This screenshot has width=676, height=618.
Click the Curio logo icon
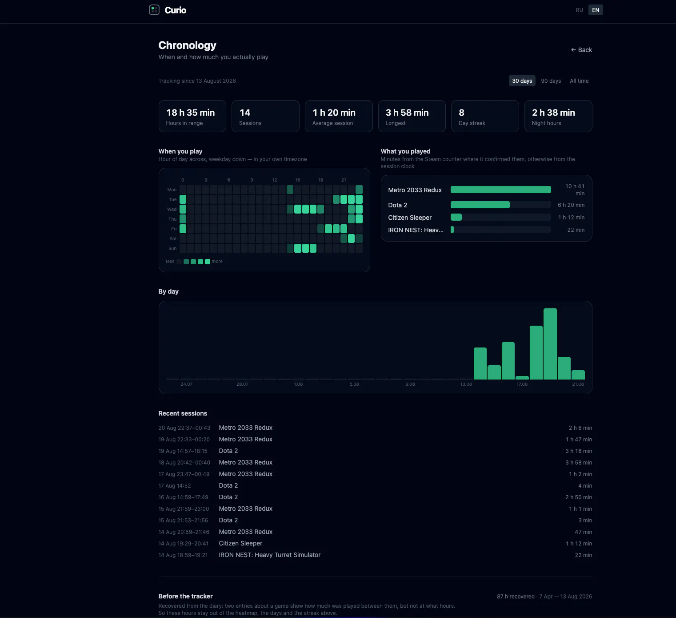click(154, 10)
